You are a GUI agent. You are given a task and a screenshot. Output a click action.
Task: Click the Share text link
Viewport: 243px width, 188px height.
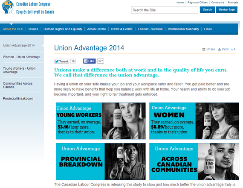point(211,49)
